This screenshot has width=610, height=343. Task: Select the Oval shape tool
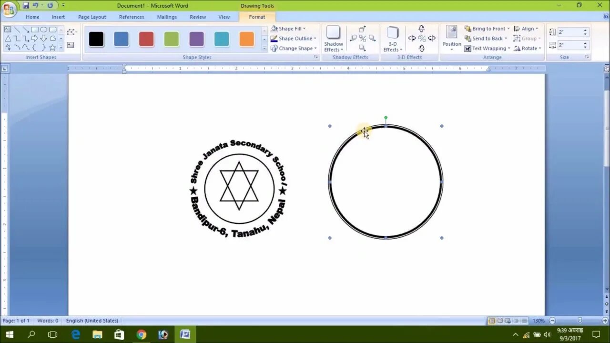[43, 30]
